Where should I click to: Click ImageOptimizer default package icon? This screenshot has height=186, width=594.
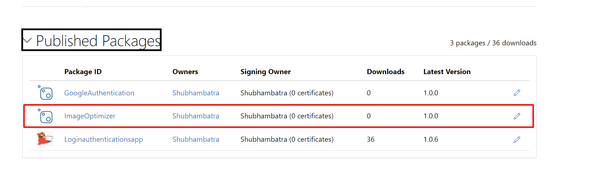(x=45, y=116)
